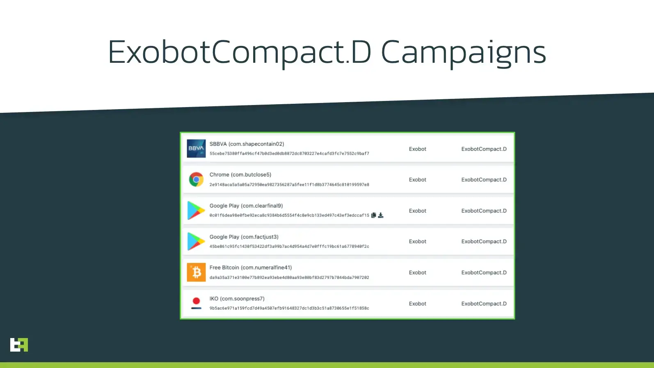This screenshot has height=368, width=654.
Task: Click Google Play icon for com.clearfinal9
Action: 196,210
